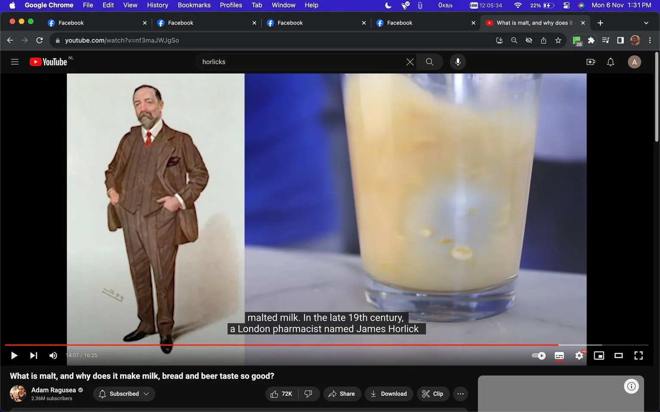Open Chrome's three-dot browser menu
660x412 pixels.
[650, 40]
